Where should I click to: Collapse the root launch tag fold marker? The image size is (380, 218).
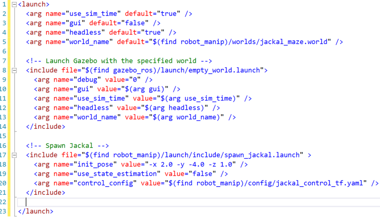pyautogui.click(x=14, y=5)
